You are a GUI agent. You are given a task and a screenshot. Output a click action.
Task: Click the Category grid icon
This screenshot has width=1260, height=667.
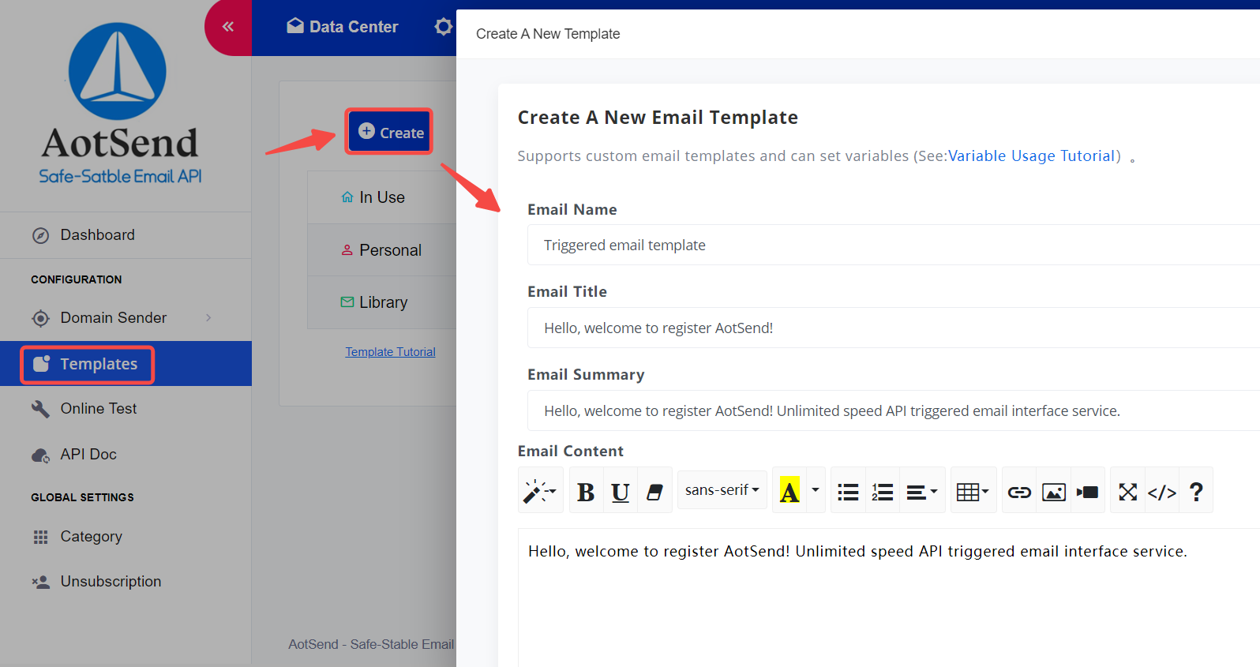(x=40, y=537)
